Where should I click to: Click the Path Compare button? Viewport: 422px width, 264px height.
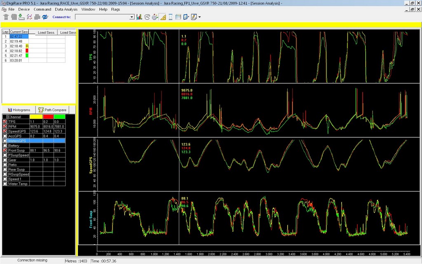(52, 110)
